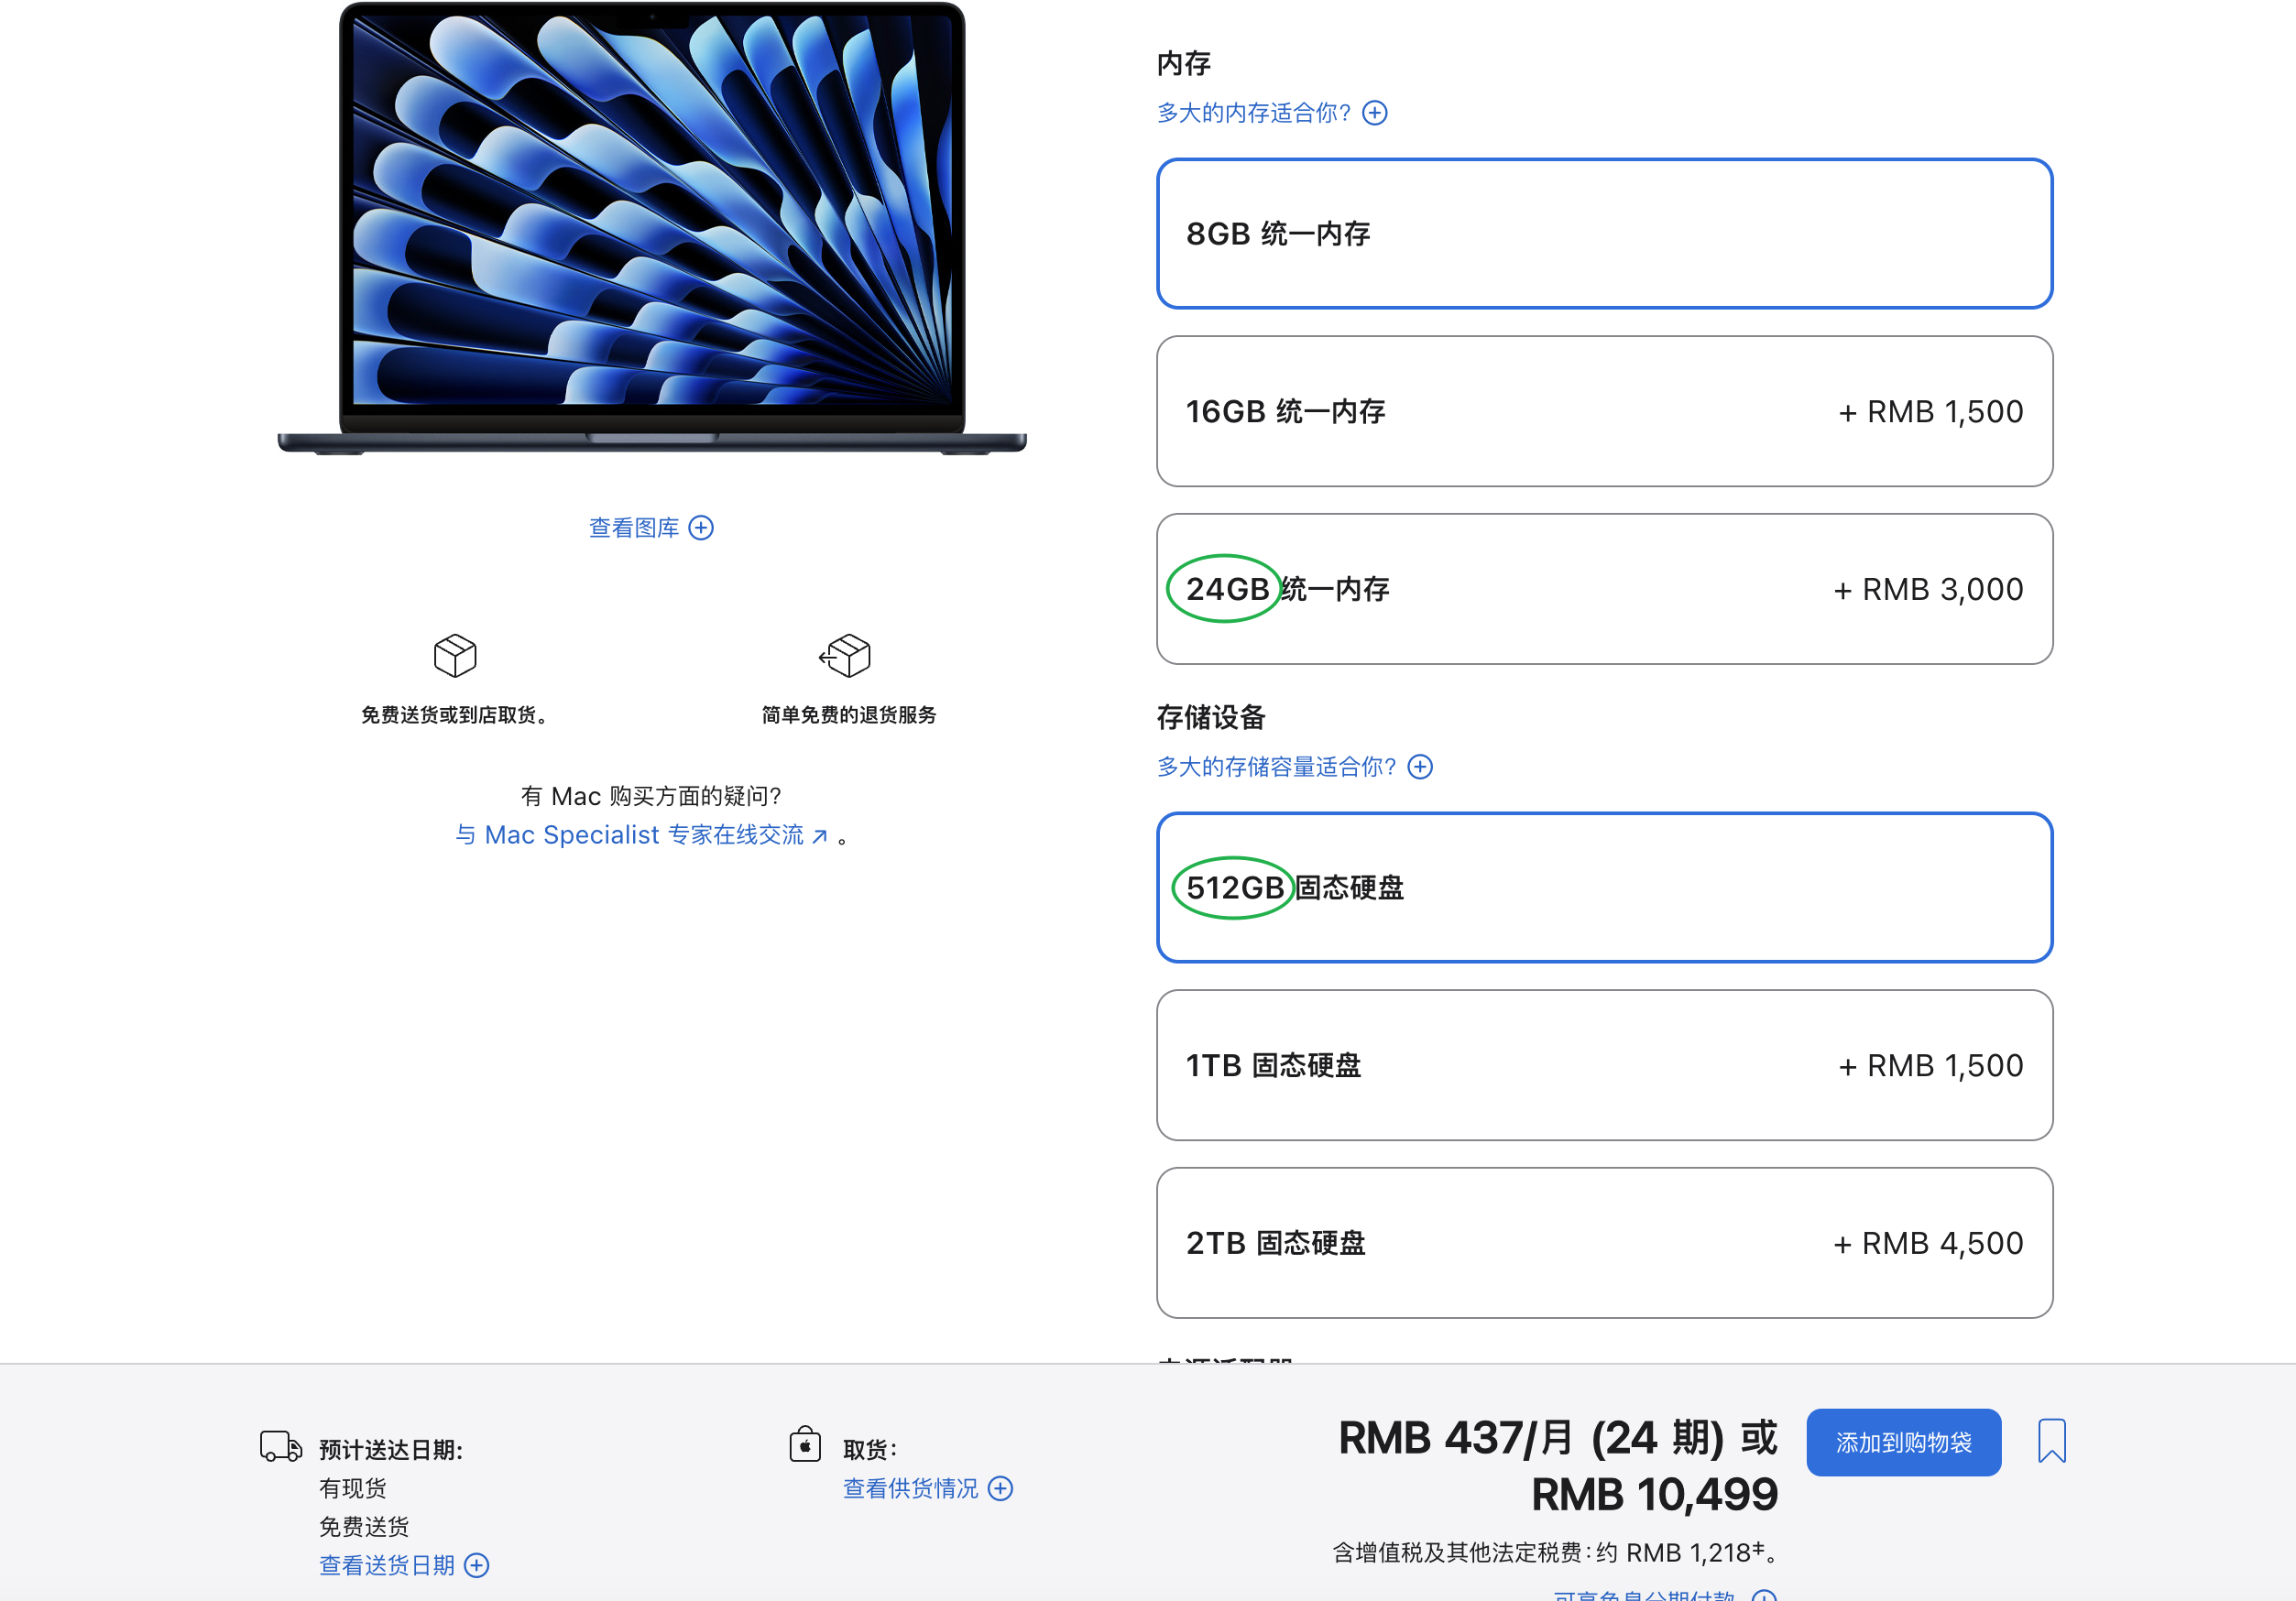Click the 添加到购物袋 button
This screenshot has width=2296, height=1601.
coord(1903,1441)
